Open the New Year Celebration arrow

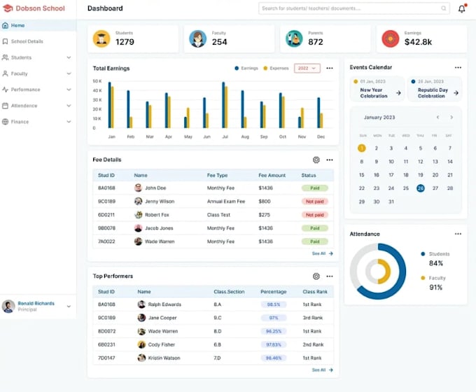tap(398, 93)
